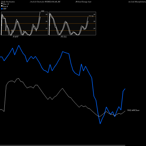Click the 'FULL' label below chart

(x=64, y=37)
